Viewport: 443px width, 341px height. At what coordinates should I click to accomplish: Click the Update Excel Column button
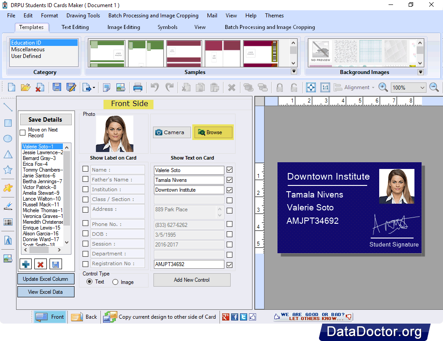coord(46,279)
